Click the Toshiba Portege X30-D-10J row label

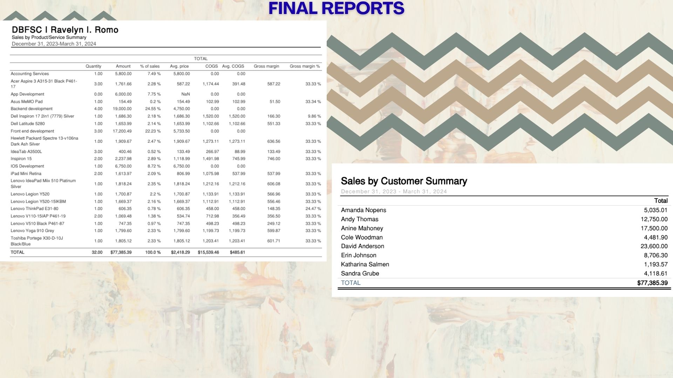coord(37,241)
